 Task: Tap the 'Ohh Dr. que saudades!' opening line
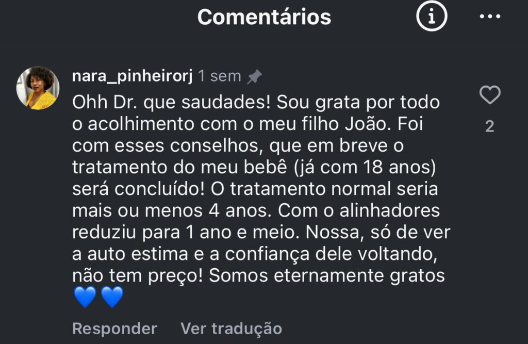coord(171,103)
